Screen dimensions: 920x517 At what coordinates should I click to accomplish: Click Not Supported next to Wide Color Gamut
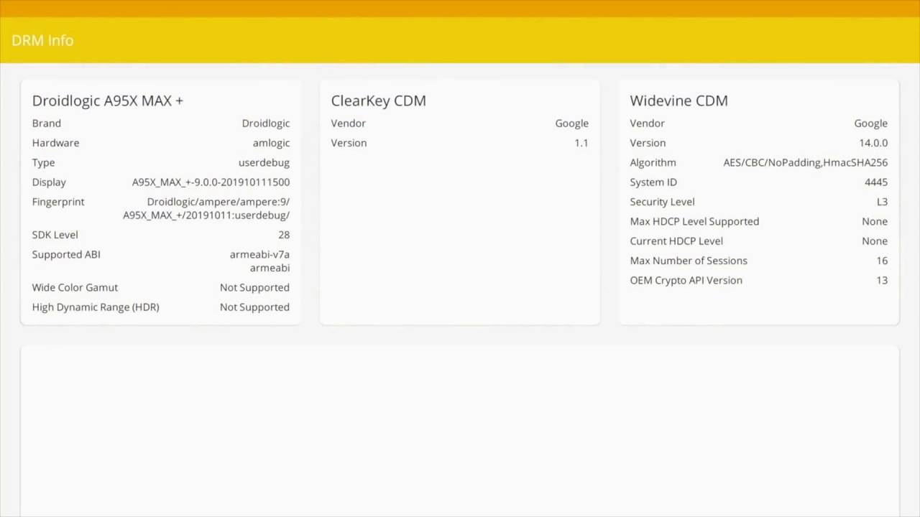coord(254,287)
